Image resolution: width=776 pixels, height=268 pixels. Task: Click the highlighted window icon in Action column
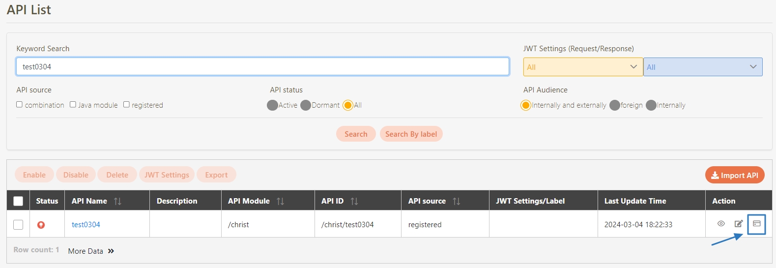(756, 224)
